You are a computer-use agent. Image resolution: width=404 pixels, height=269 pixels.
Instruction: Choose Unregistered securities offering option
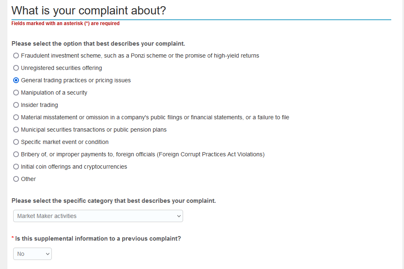(16, 68)
